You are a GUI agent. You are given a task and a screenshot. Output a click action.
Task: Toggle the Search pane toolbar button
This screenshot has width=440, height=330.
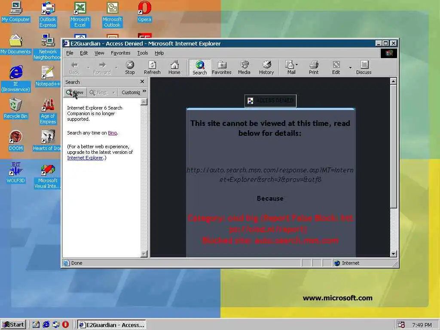tap(199, 68)
